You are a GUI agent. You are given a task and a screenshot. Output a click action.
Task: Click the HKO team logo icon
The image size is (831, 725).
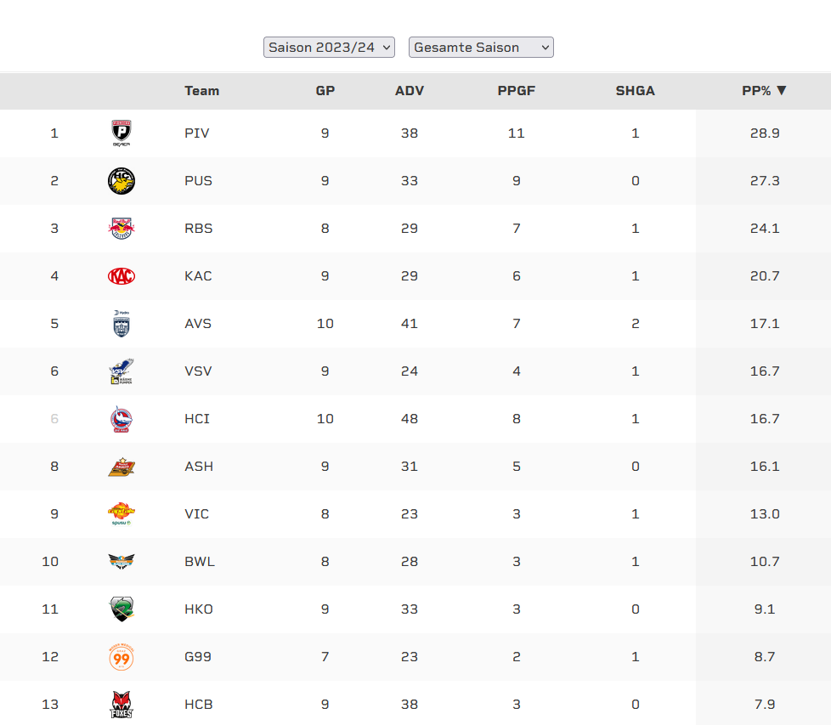[x=122, y=609]
